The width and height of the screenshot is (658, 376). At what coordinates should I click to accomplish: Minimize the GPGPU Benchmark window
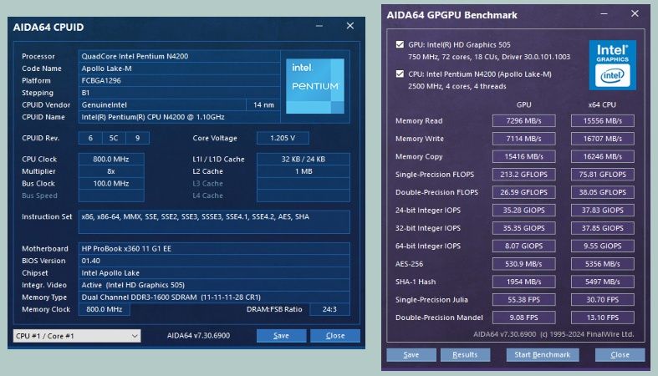[x=604, y=14]
